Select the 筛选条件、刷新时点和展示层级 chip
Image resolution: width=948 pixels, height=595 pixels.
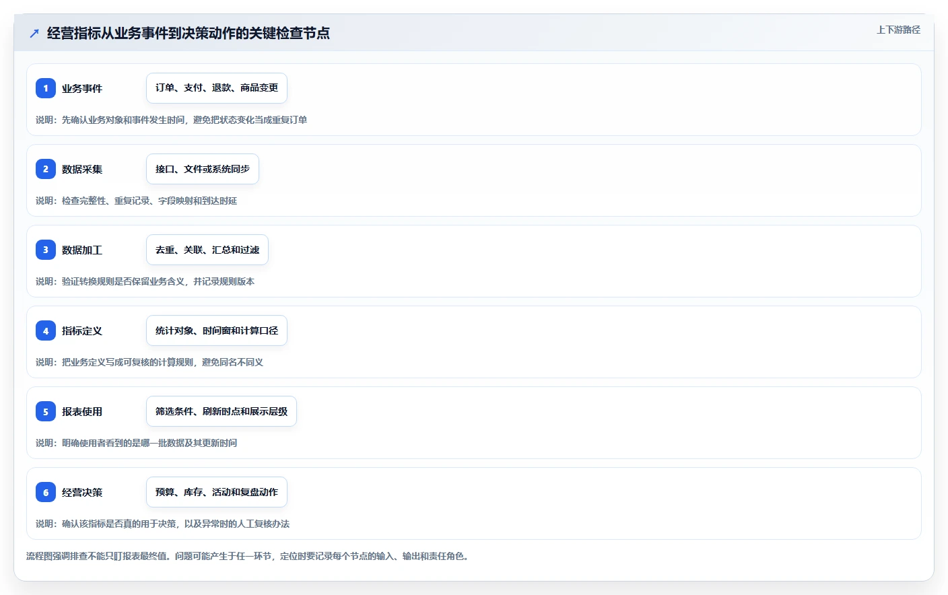click(222, 411)
